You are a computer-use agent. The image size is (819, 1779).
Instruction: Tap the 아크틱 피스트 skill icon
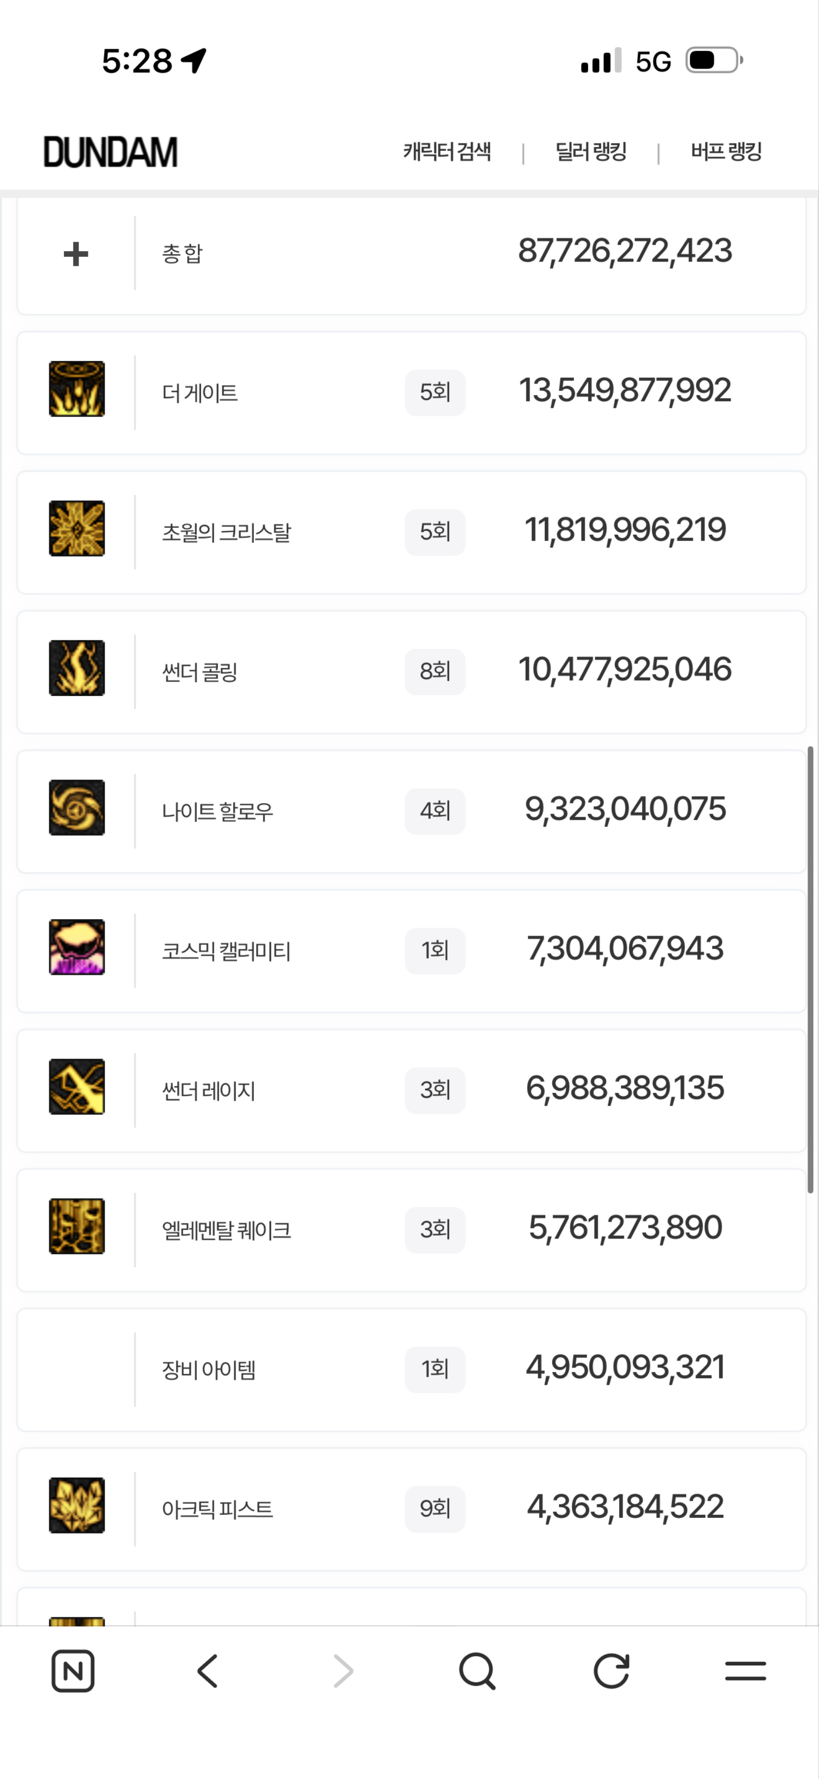[76, 1505]
